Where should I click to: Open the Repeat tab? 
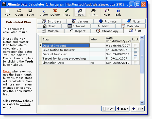[x=78, y=31]
